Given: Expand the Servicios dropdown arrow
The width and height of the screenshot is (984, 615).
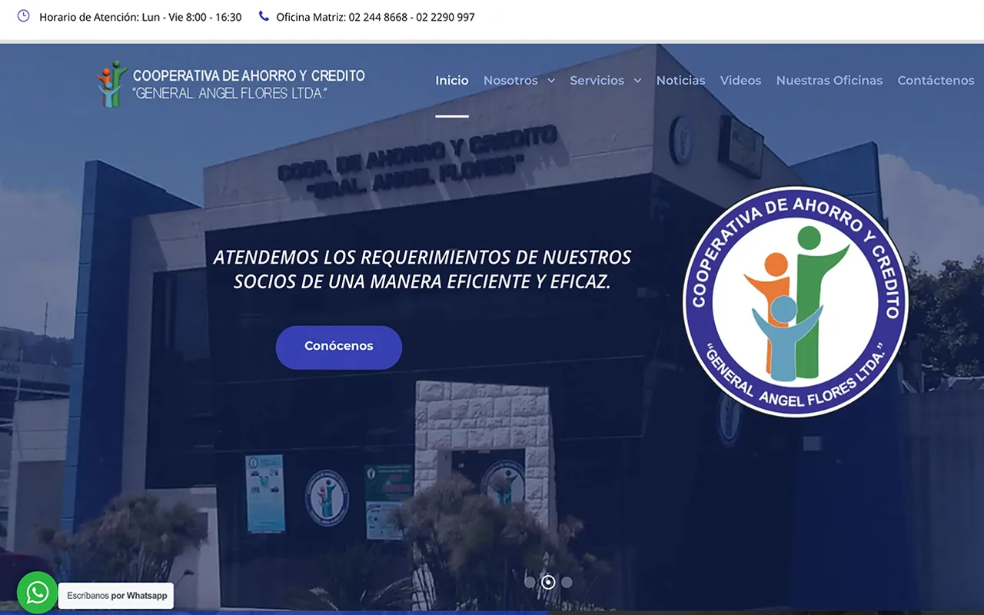Looking at the screenshot, I should point(637,81).
